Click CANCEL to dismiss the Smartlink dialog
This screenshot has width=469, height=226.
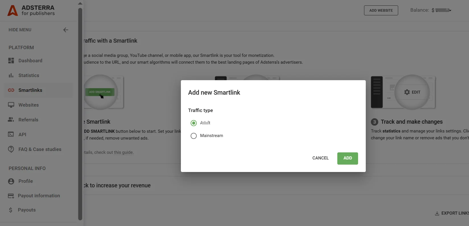click(x=320, y=158)
